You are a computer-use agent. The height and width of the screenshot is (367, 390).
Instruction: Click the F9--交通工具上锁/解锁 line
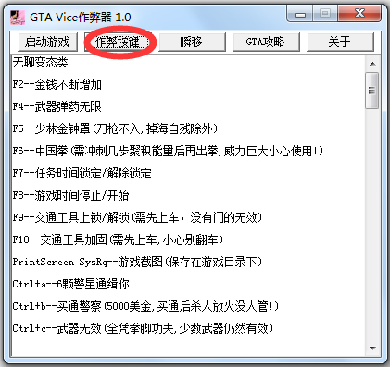click(137, 217)
